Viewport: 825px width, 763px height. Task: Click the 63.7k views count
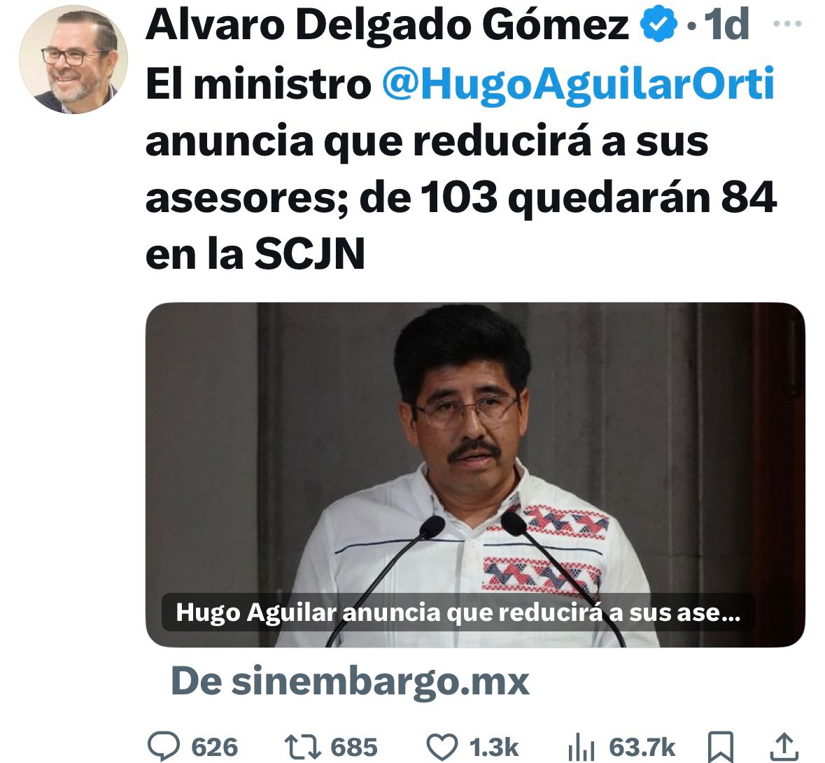(x=642, y=747)
